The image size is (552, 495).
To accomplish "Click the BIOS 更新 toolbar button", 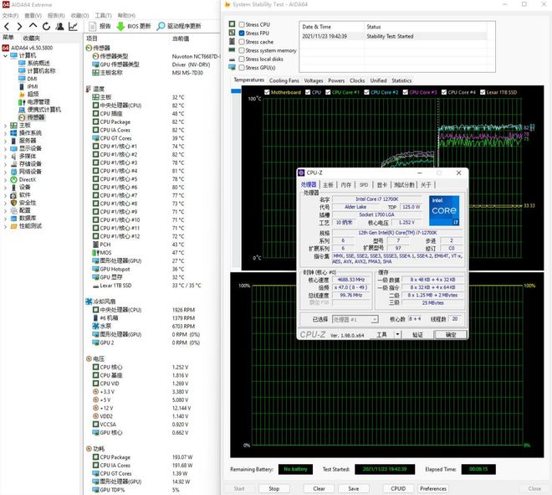I will point(134,26).
